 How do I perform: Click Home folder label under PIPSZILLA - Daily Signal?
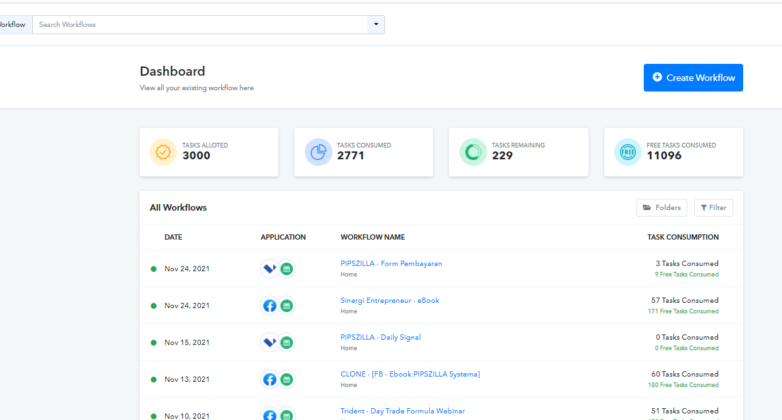pos(349,348)
